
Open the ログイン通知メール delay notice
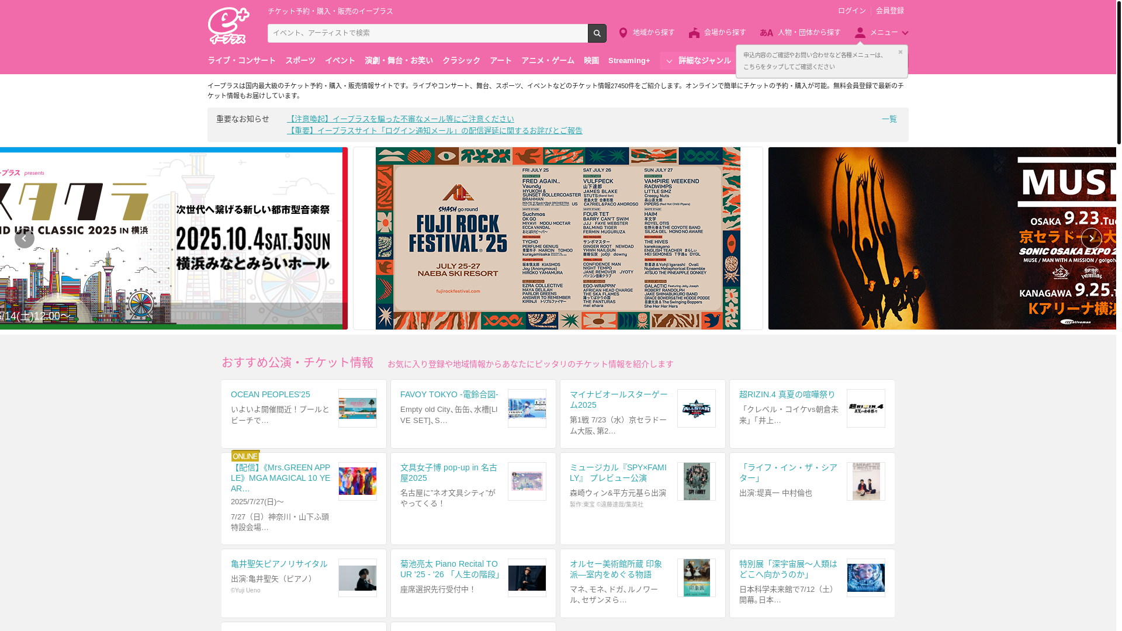tap(435, 130)
